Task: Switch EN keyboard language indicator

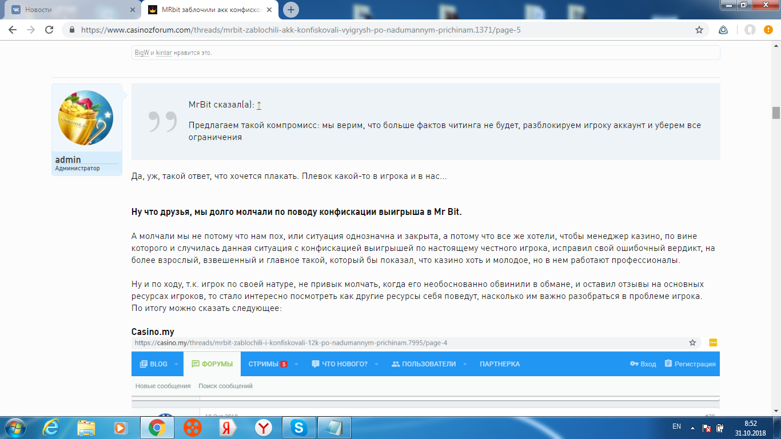Action: (x=676, y=426)
